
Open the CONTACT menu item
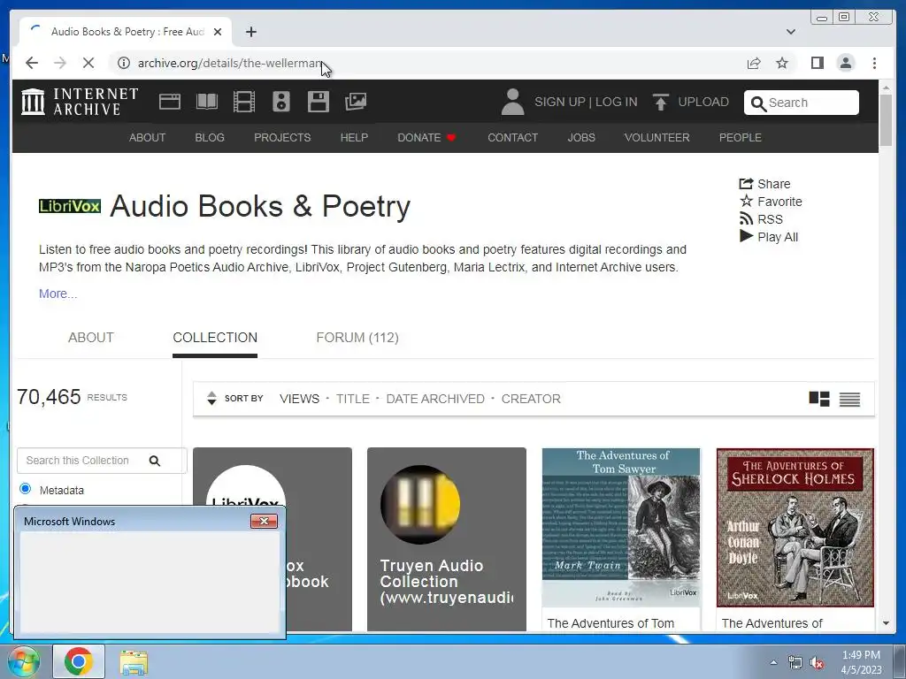pos(512,138)
